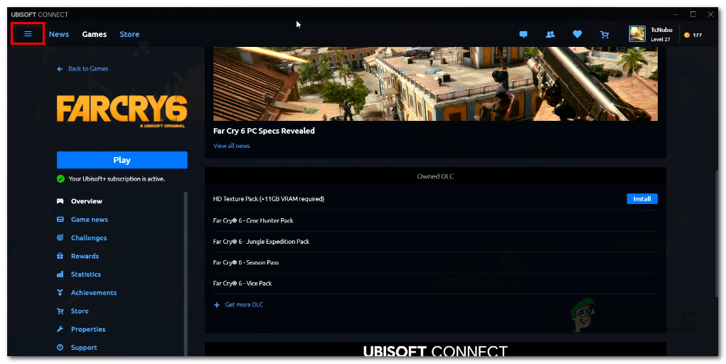Click the Challenges target icon
The width and height of the screenshot is (726, 364).
click(x=60, y=237)
